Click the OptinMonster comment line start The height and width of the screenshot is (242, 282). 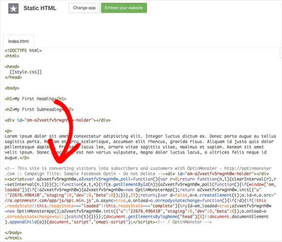click(138, 168)
